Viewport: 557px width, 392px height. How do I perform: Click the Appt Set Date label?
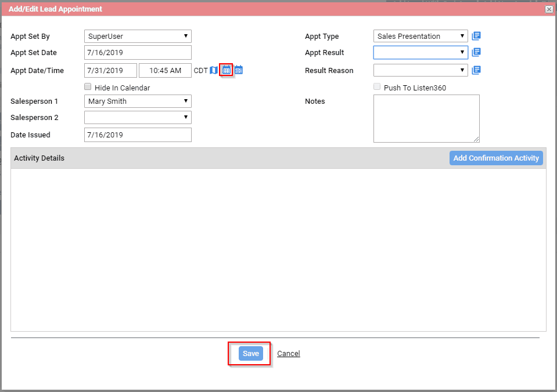(x=34, y=53)
